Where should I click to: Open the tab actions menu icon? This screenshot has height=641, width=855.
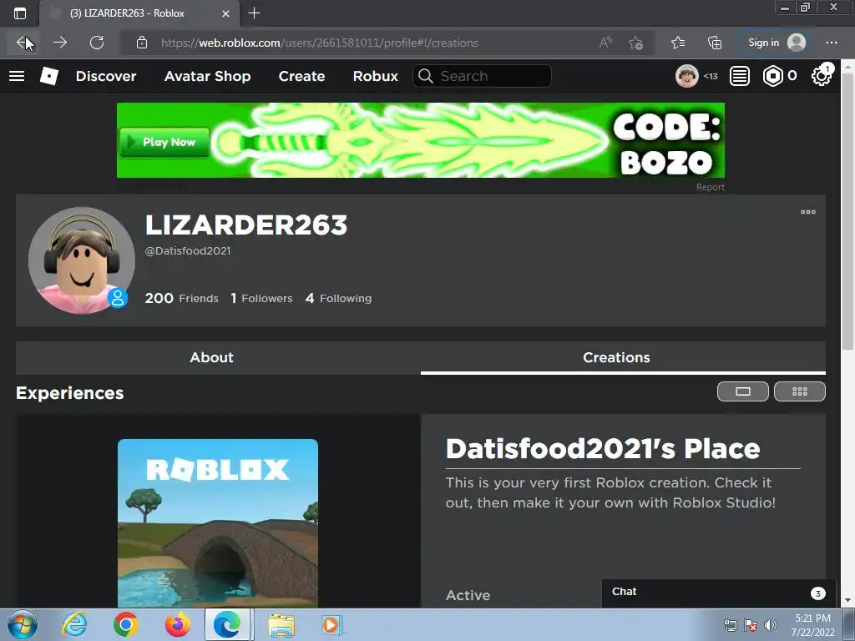point(20,13)
